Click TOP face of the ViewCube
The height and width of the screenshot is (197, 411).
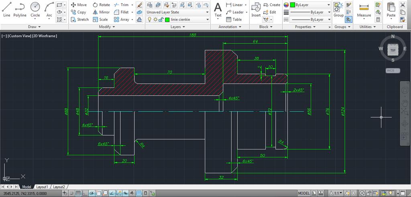coord(393,50)
